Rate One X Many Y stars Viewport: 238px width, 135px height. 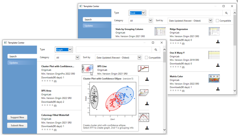pos(176,67)
